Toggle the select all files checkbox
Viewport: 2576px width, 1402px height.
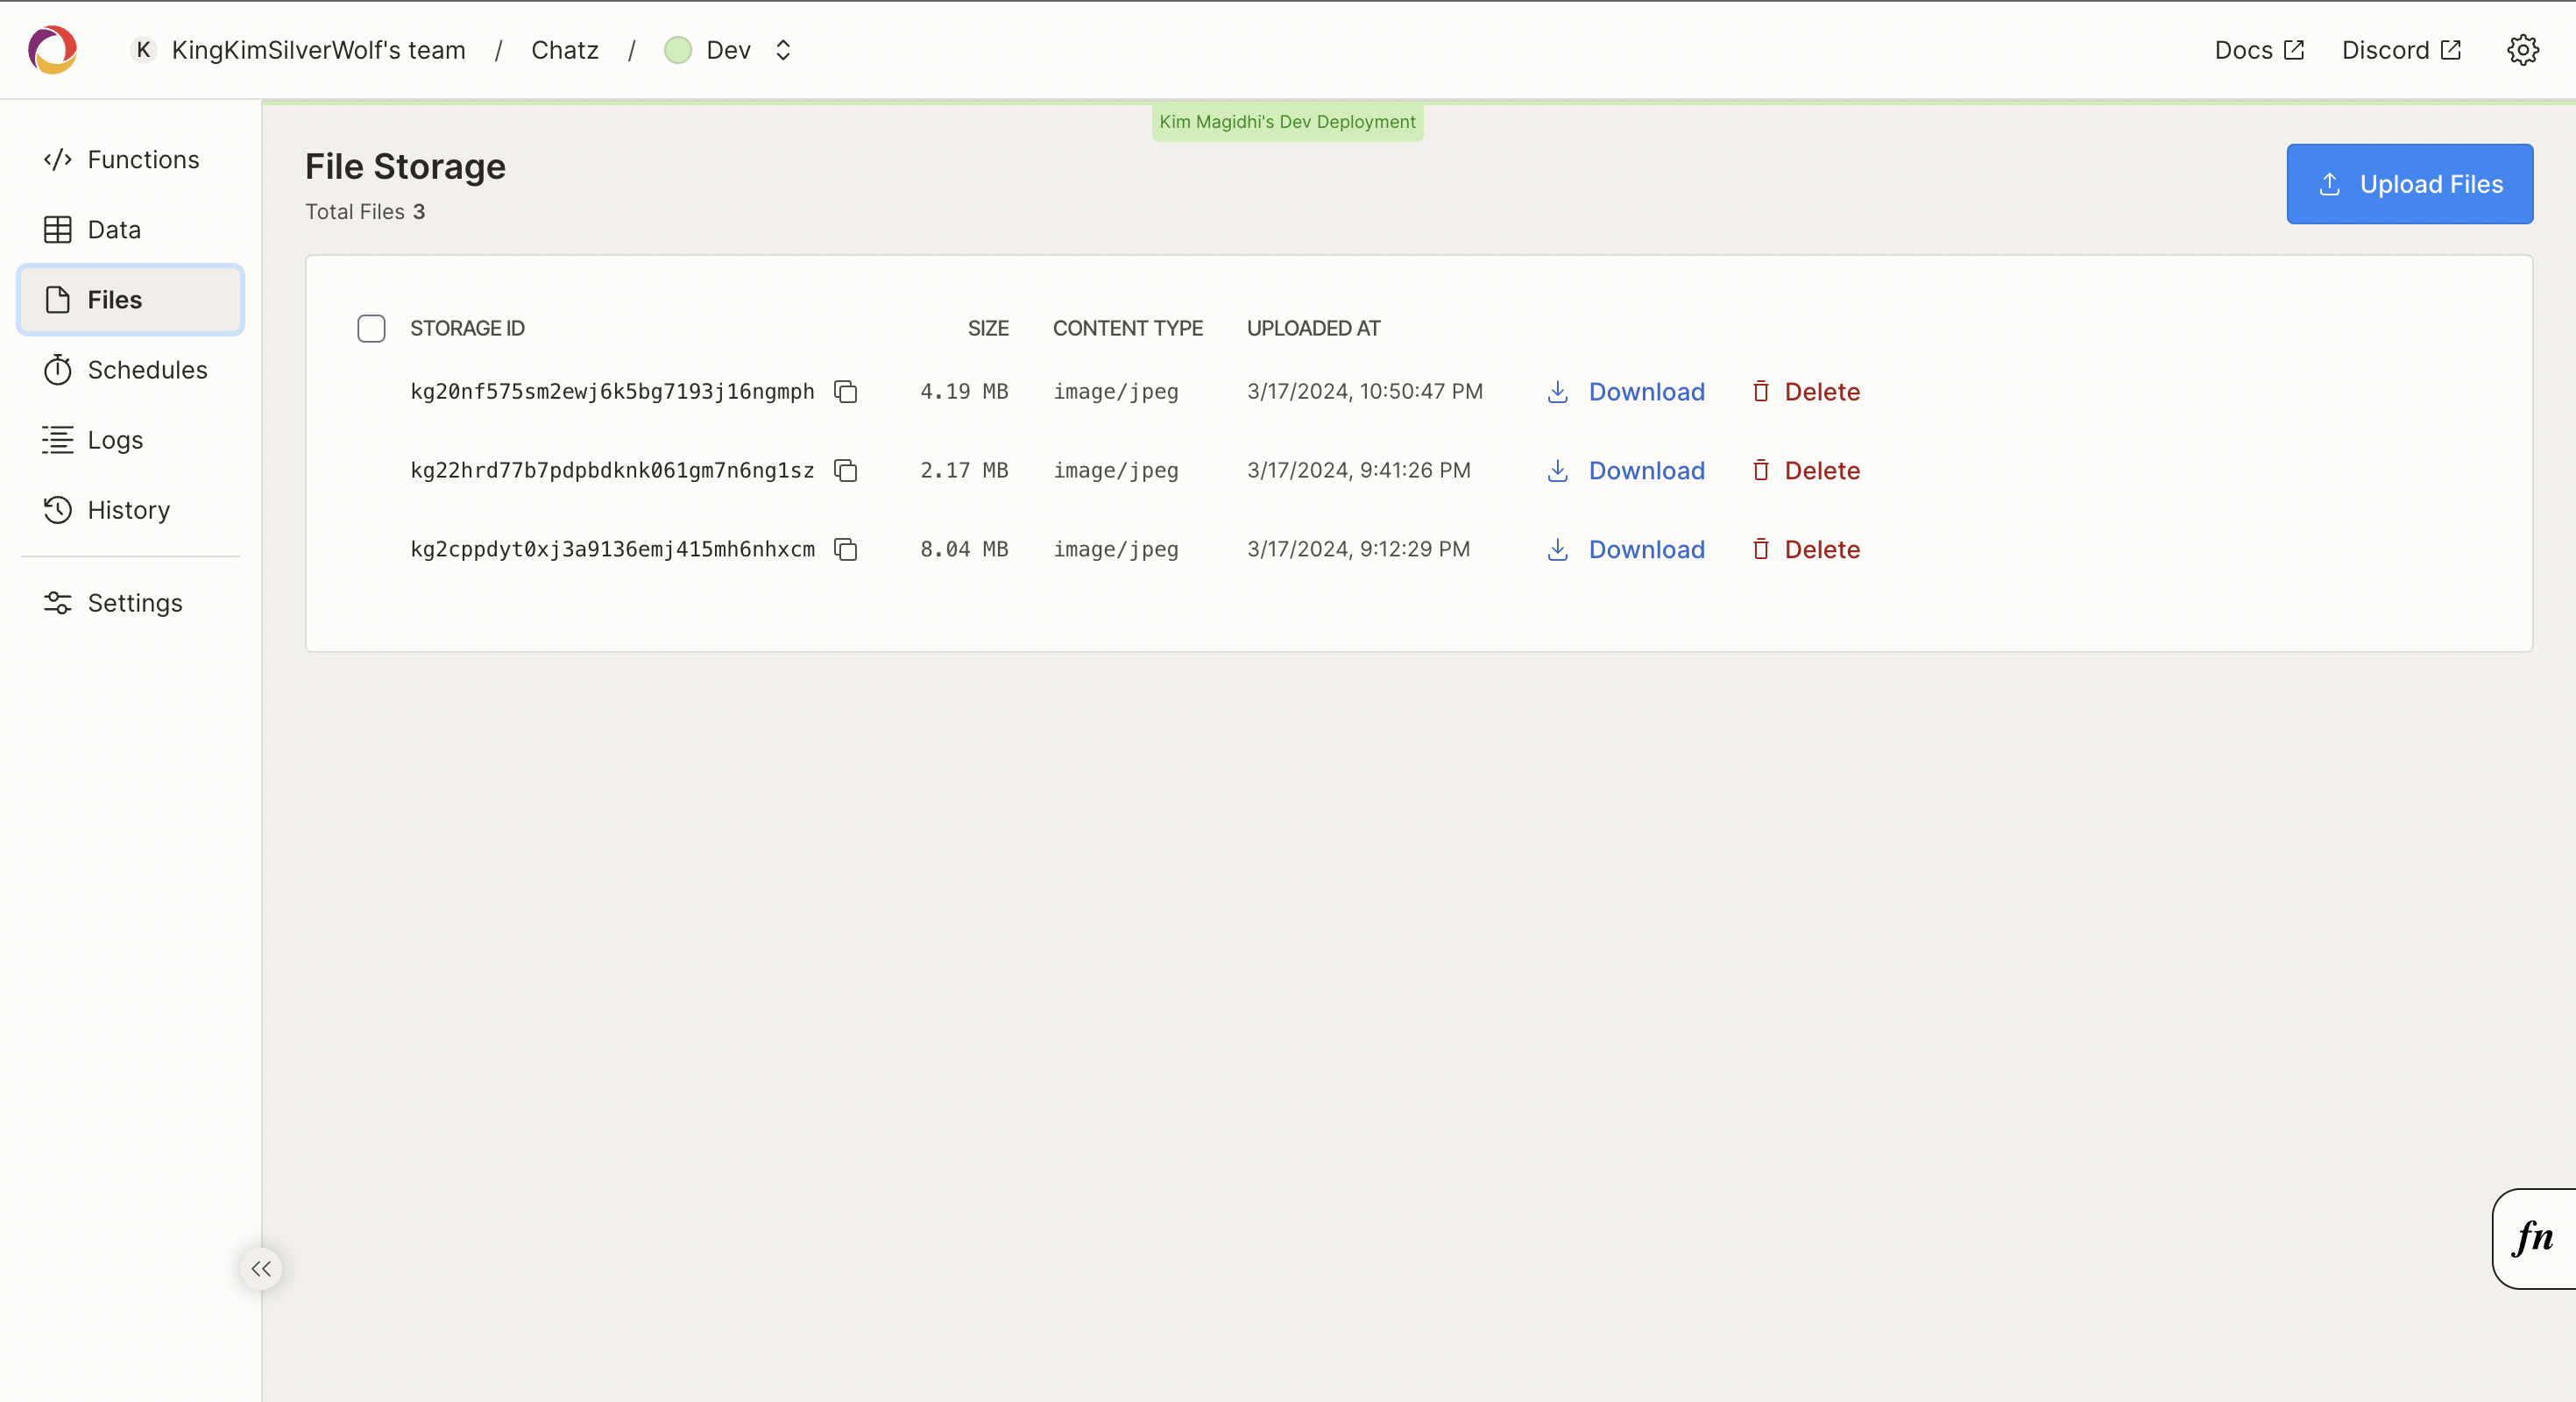tap(371, 329)
